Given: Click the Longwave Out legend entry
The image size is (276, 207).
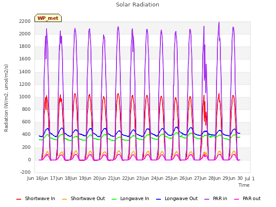Looking at the screenshot, I should click(x=177, y=198).
